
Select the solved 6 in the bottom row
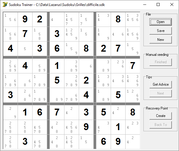coord(103,141)
